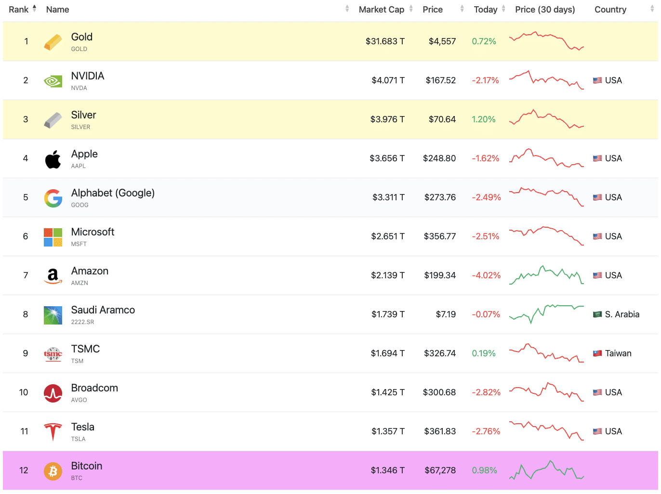Open the Saudi Aramco link
Image resolution: width=661 pixels, height=494 pixels.
pyautogui.click(x=103, y=310)
